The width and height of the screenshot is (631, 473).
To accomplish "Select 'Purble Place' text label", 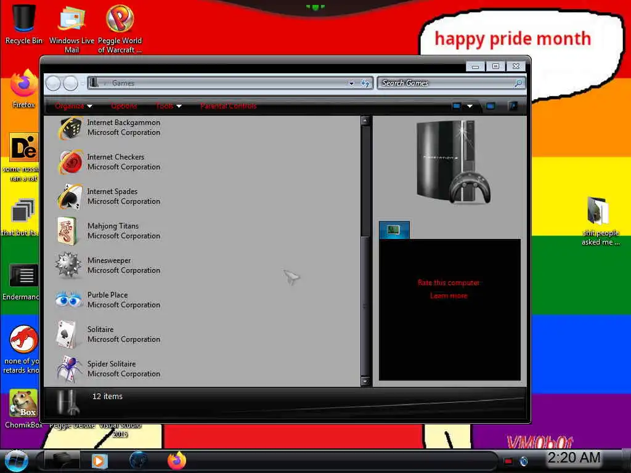I will coord(107,295).
